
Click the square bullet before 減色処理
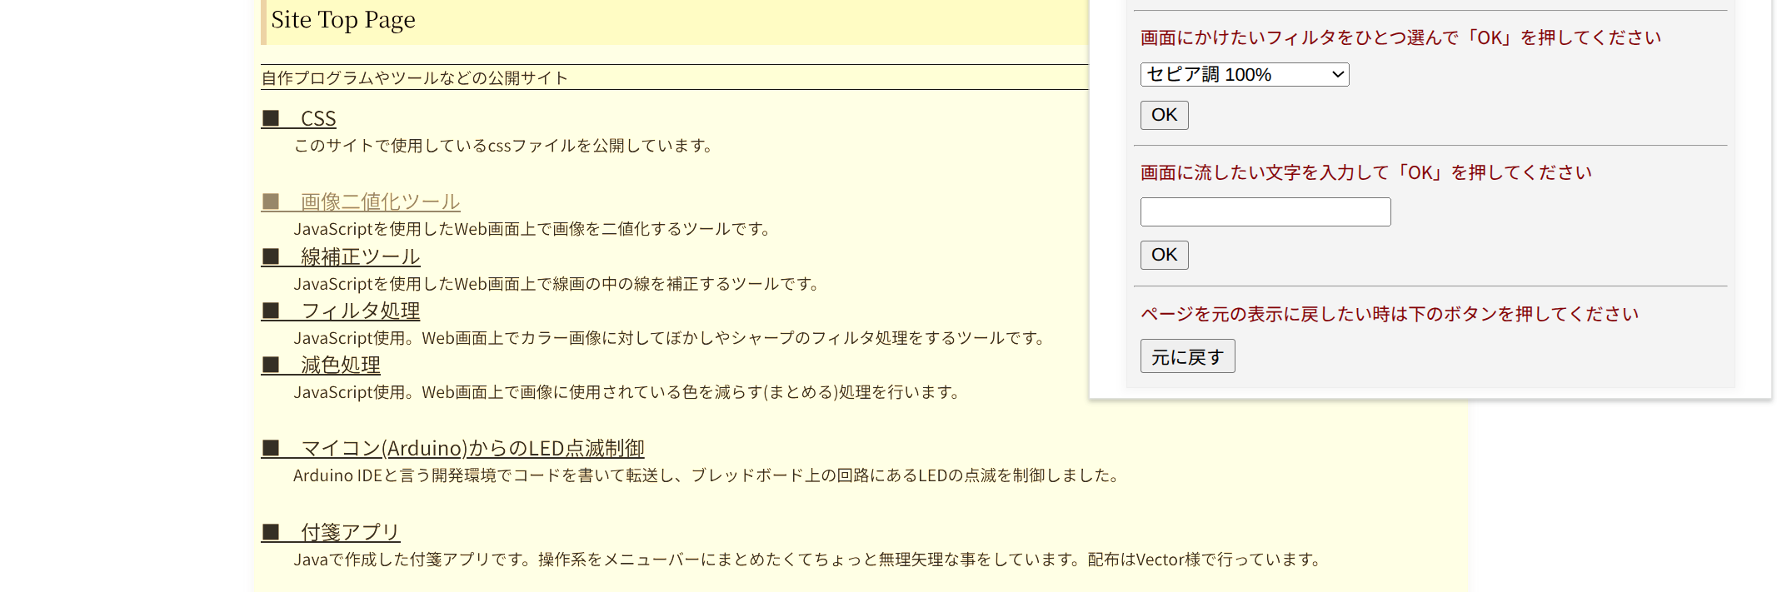[x=271, y=365]
